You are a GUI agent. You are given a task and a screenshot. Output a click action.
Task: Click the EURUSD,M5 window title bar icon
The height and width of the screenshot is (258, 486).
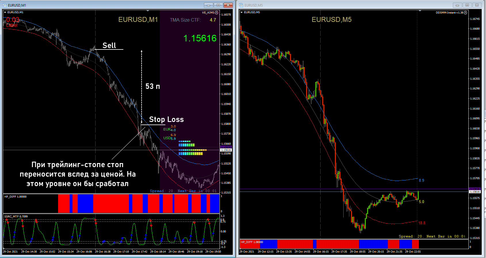(241, 5)
